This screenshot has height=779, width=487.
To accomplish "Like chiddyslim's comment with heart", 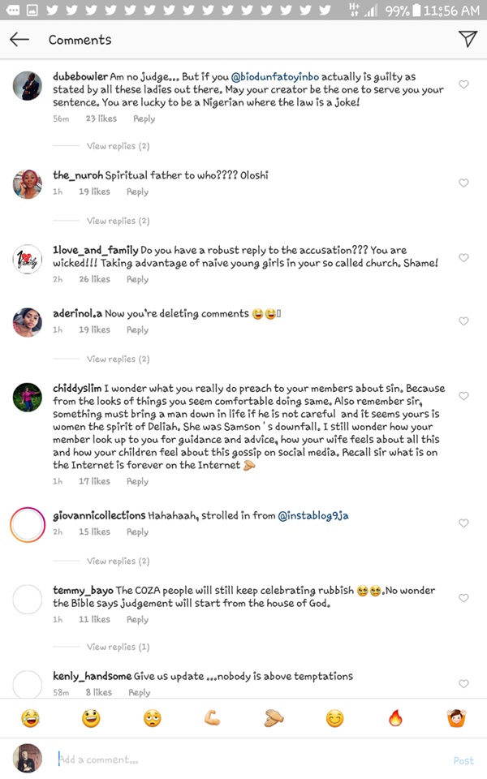I will (x=464, y=396).
